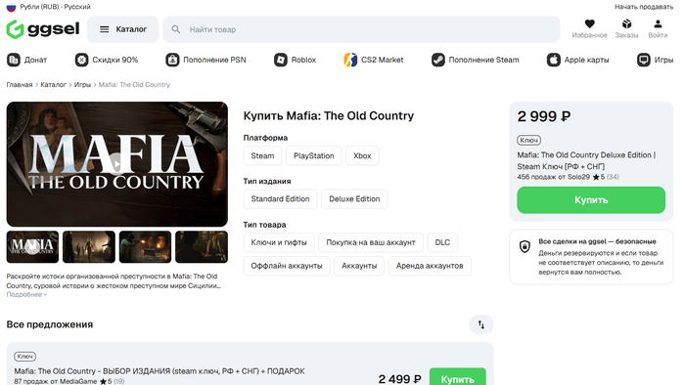Focus the Найти товар search field
Screen dimensions: 685x385
point(361,29)
